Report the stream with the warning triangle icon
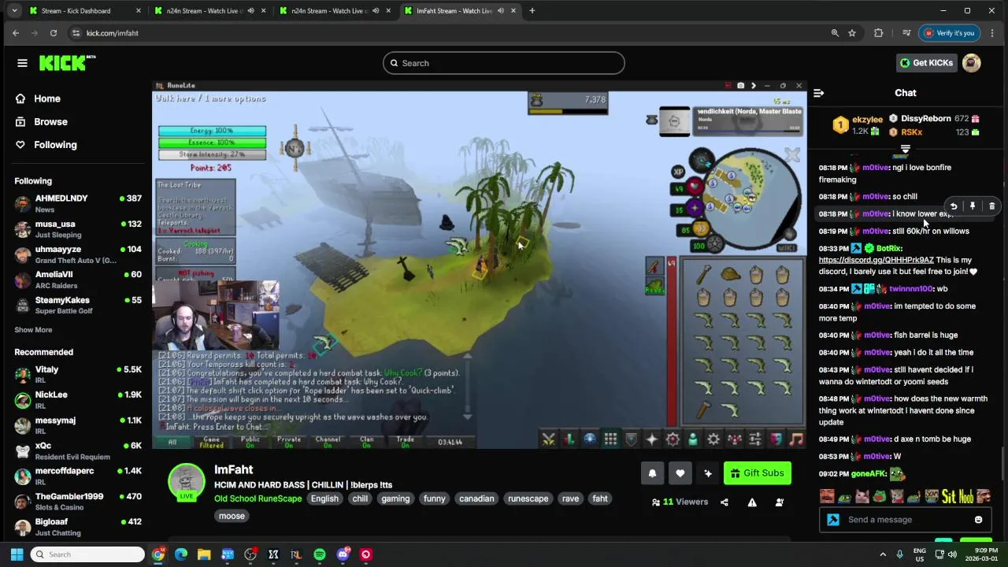1008x567 pixels. click(752, 502)
